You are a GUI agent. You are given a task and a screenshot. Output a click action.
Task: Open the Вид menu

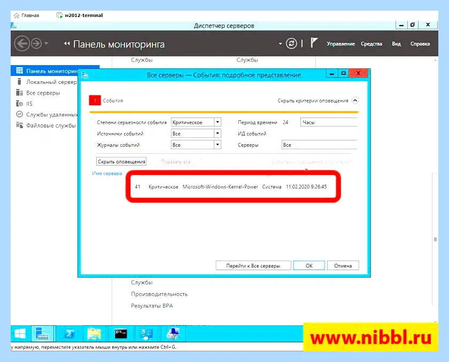(396, 44)
